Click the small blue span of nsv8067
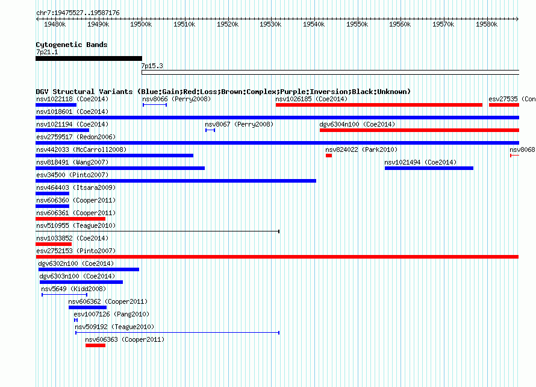This screenshot has height=387, width=536. (x=210, y=130)
